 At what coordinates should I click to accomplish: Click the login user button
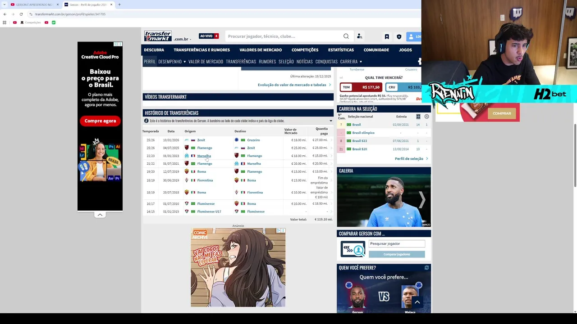click(x=413, y=36)
